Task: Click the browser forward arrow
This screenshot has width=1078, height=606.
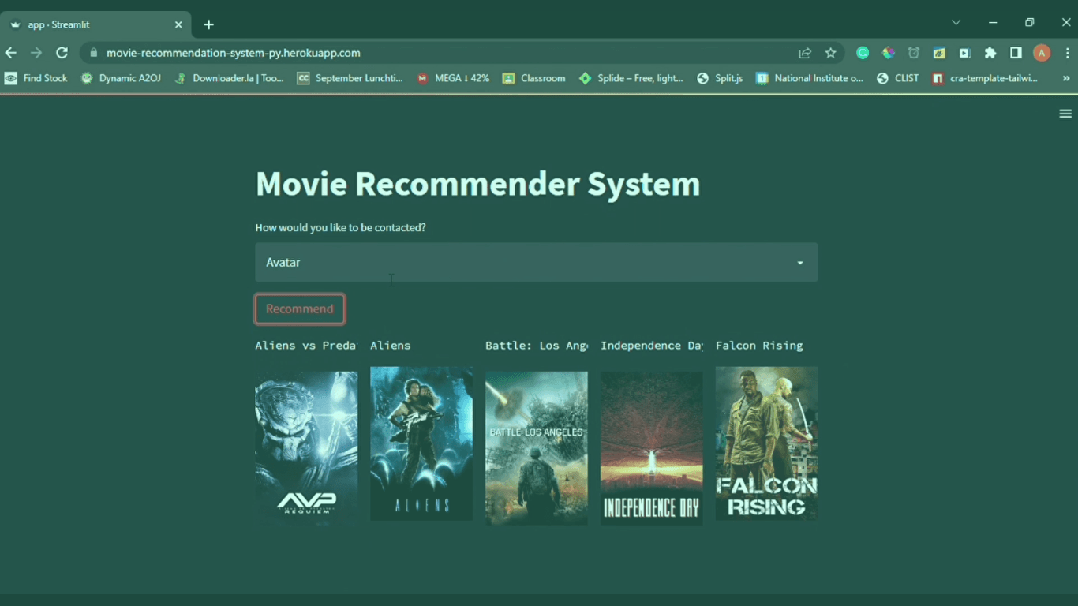Action: coord(36,53)
